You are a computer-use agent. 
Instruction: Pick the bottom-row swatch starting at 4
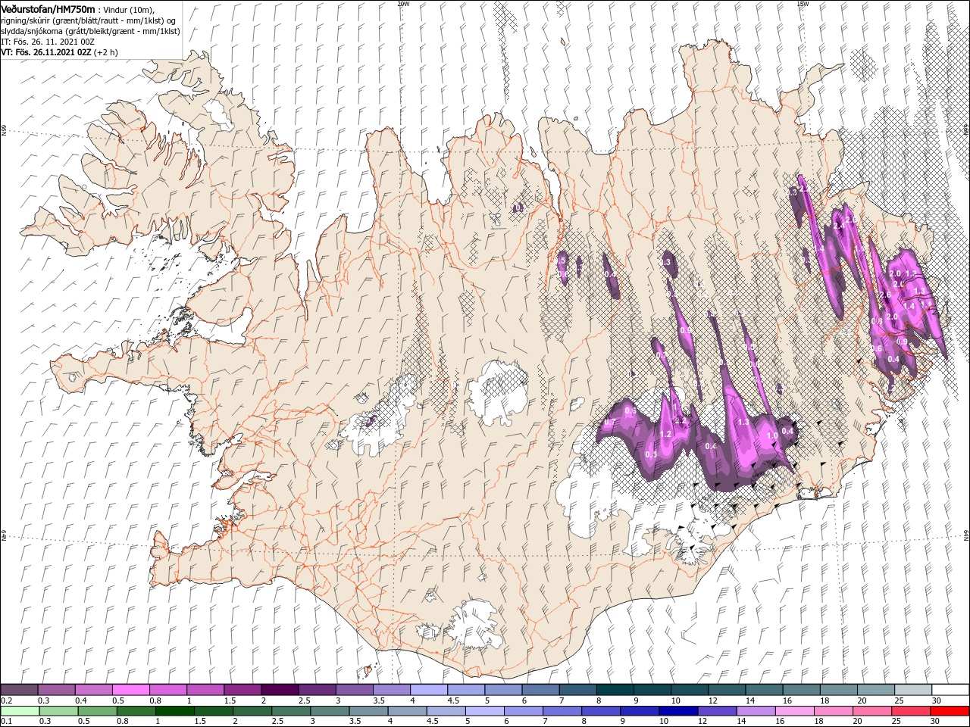[408, 711]
